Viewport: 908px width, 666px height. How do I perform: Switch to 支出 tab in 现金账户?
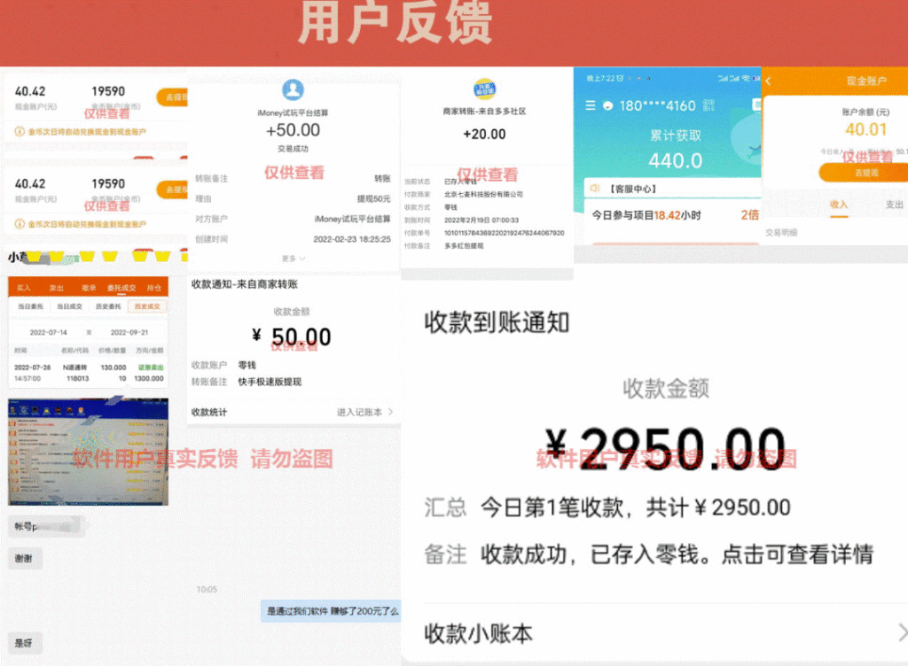tap(894, 205)
